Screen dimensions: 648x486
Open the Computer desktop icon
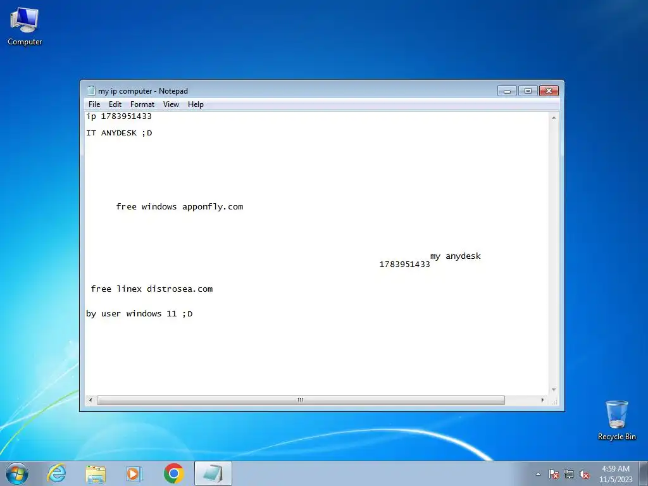point(25,27)
